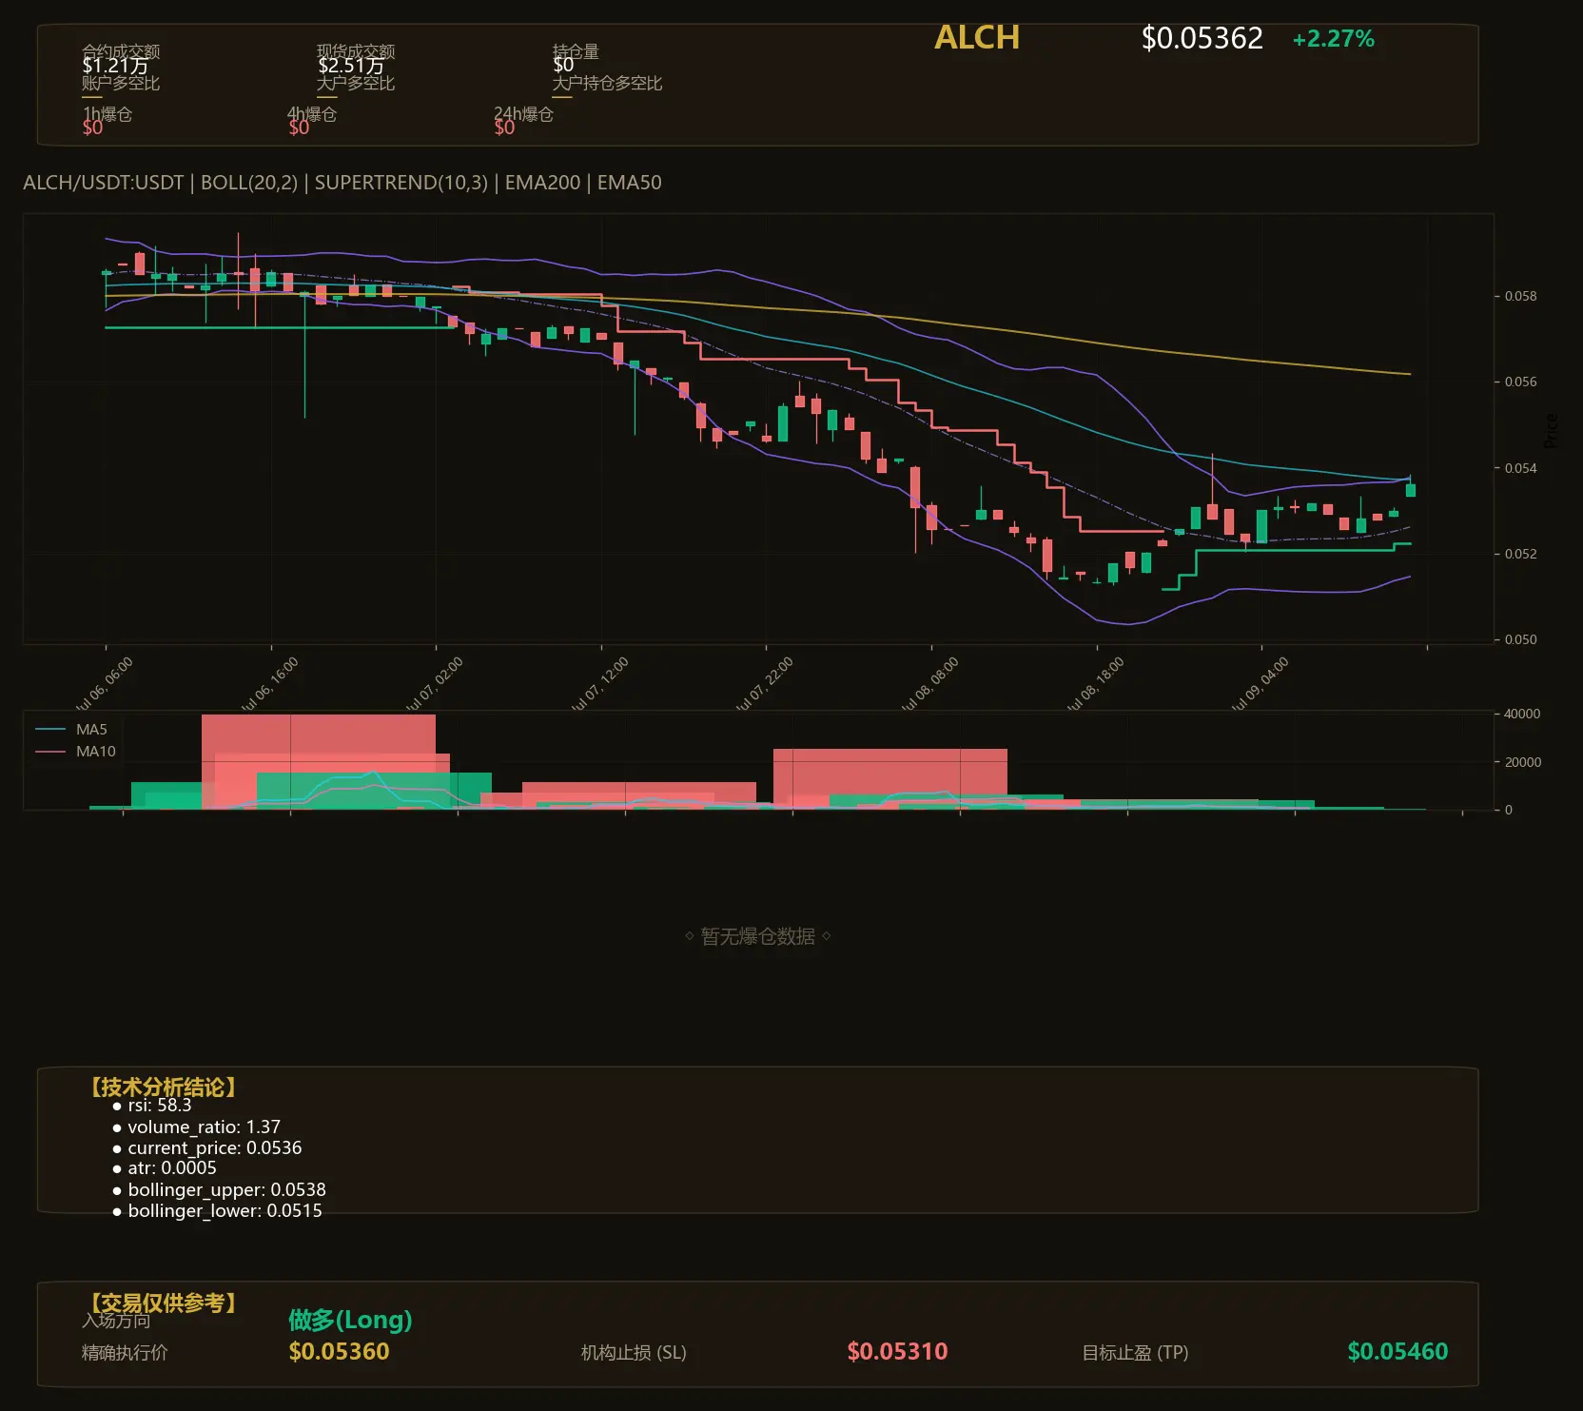Click the MA10 legend entry
This screenshot has width=1583, height=1411.
coord(75,752)
